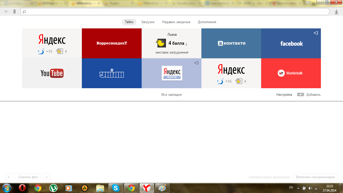Open the Все закладки link
This screenshot has width=343, height=193.
(171, 95)
